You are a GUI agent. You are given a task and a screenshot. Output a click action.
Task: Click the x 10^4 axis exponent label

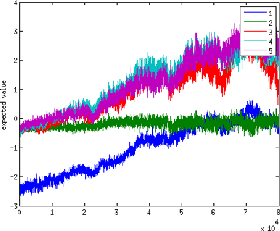(x=269, y=225)
